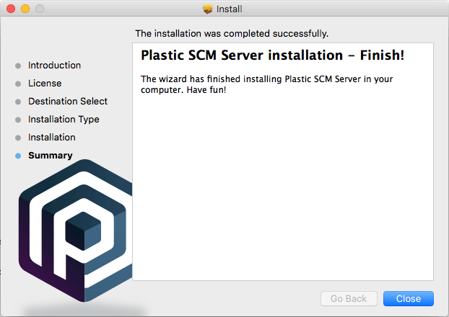Click the Install window title text
449x317 pixels.
click(x=230, y=9)
